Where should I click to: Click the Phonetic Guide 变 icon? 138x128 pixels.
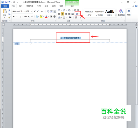coord(51,12)
